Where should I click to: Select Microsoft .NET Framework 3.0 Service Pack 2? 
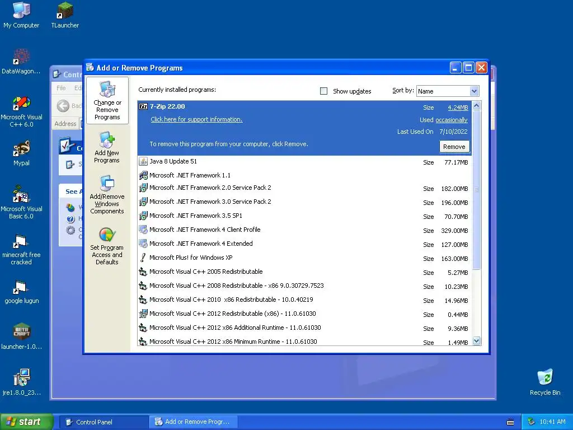305,202
